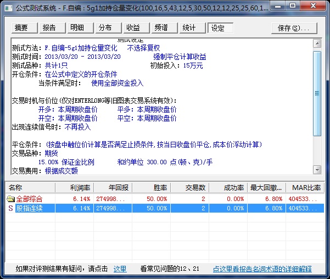Click 6.80% in the 全部综合 row
This screenshot has width=330, height=279.
[x=274, y=199]
